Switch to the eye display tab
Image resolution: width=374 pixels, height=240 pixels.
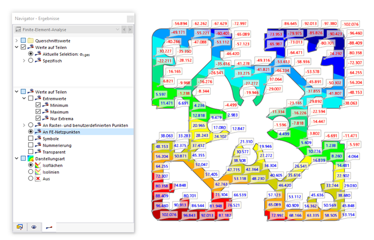coord(34,227)
